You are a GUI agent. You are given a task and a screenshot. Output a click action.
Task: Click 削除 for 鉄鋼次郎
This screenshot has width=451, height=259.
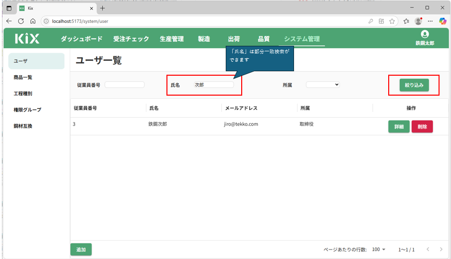[422, 127]
